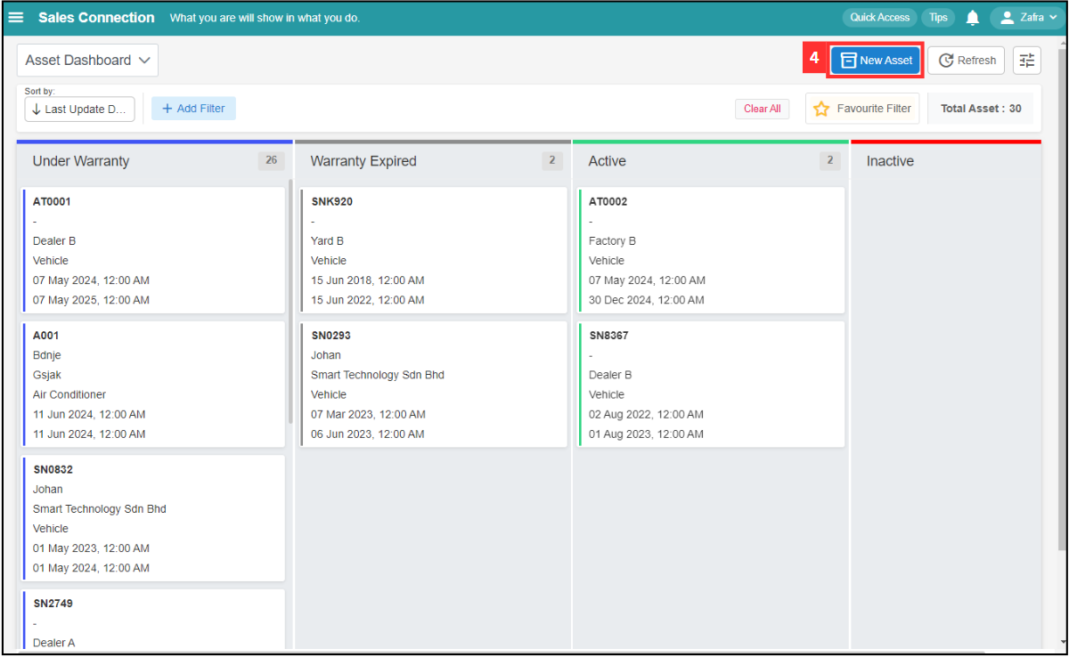Image resolution: width=1069 pixels, height=657 pixels.
Task: Select Warranty Expired column header
Action: [363, 161]
